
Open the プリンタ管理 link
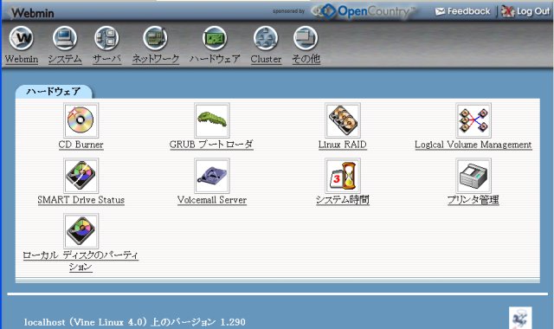click(473, 200)
